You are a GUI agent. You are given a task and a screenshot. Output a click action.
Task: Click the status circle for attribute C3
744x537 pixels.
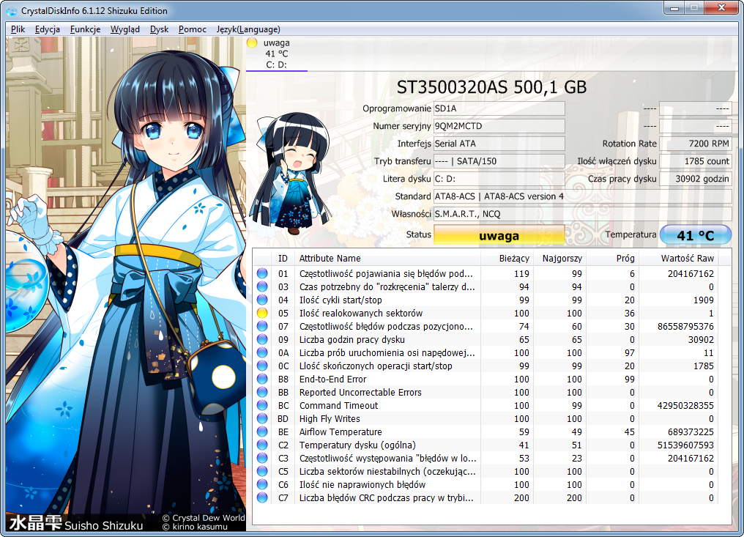pyautogui.click(x=262, y=458)
